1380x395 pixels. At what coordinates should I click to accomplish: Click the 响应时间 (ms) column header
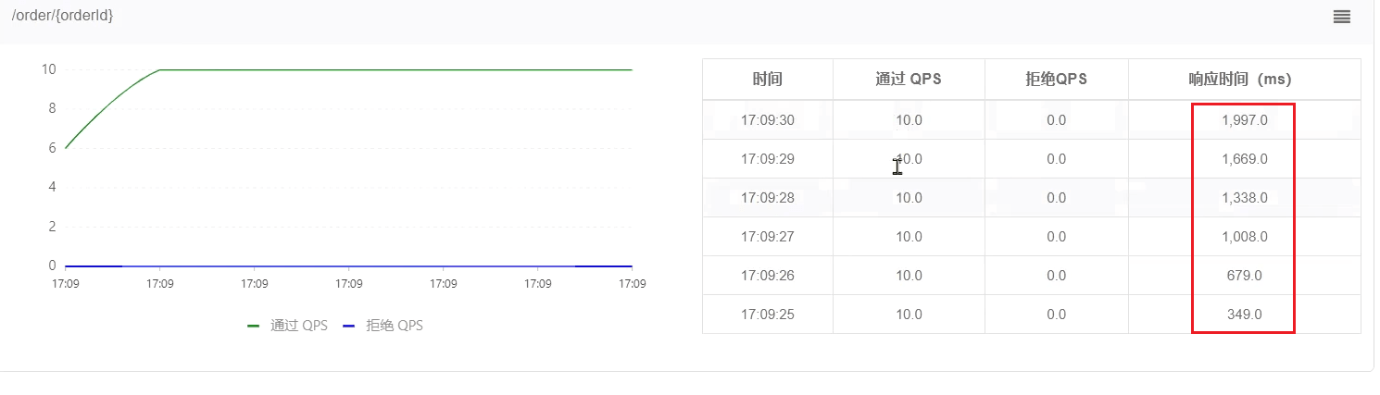(x=1244, y=80)
